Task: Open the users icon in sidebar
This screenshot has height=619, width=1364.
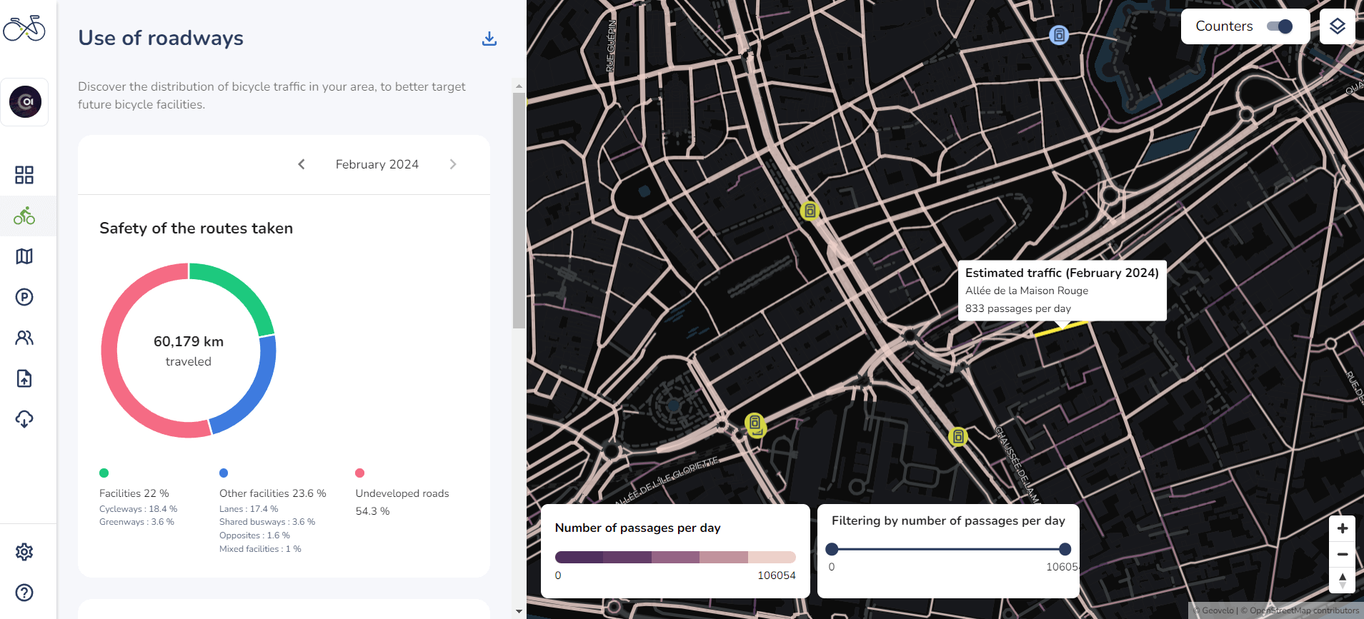Action: 24,338
